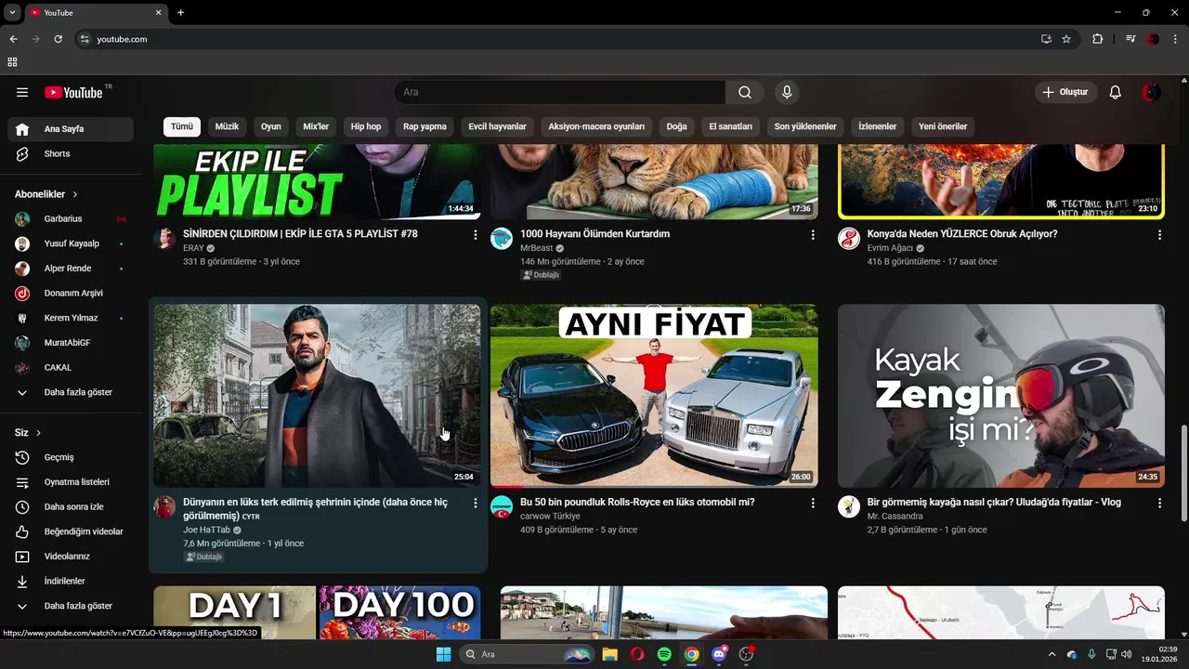Expand the Siz section chevron
The height and width of the screenshot is (669, 1189).
(x=38, y=433)
